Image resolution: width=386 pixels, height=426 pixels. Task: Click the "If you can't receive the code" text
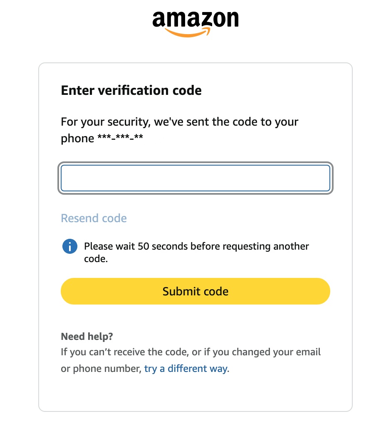[124, 352]
